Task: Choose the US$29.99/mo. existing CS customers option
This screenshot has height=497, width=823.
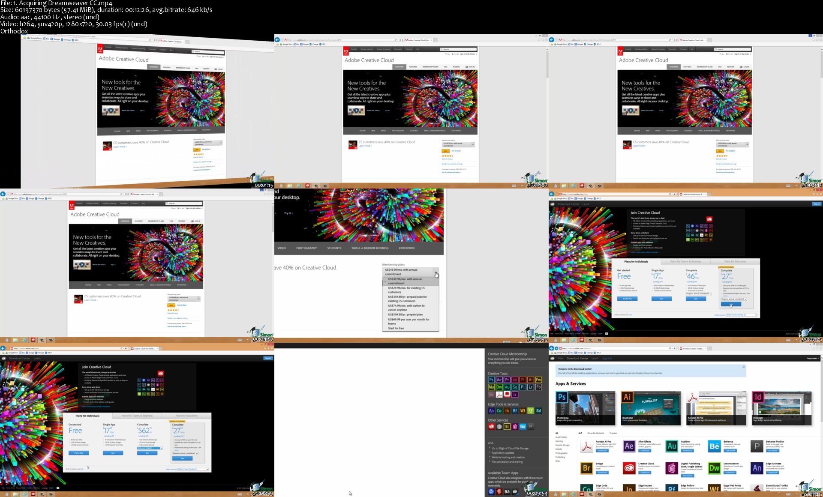Action: [x=410, y=290]
